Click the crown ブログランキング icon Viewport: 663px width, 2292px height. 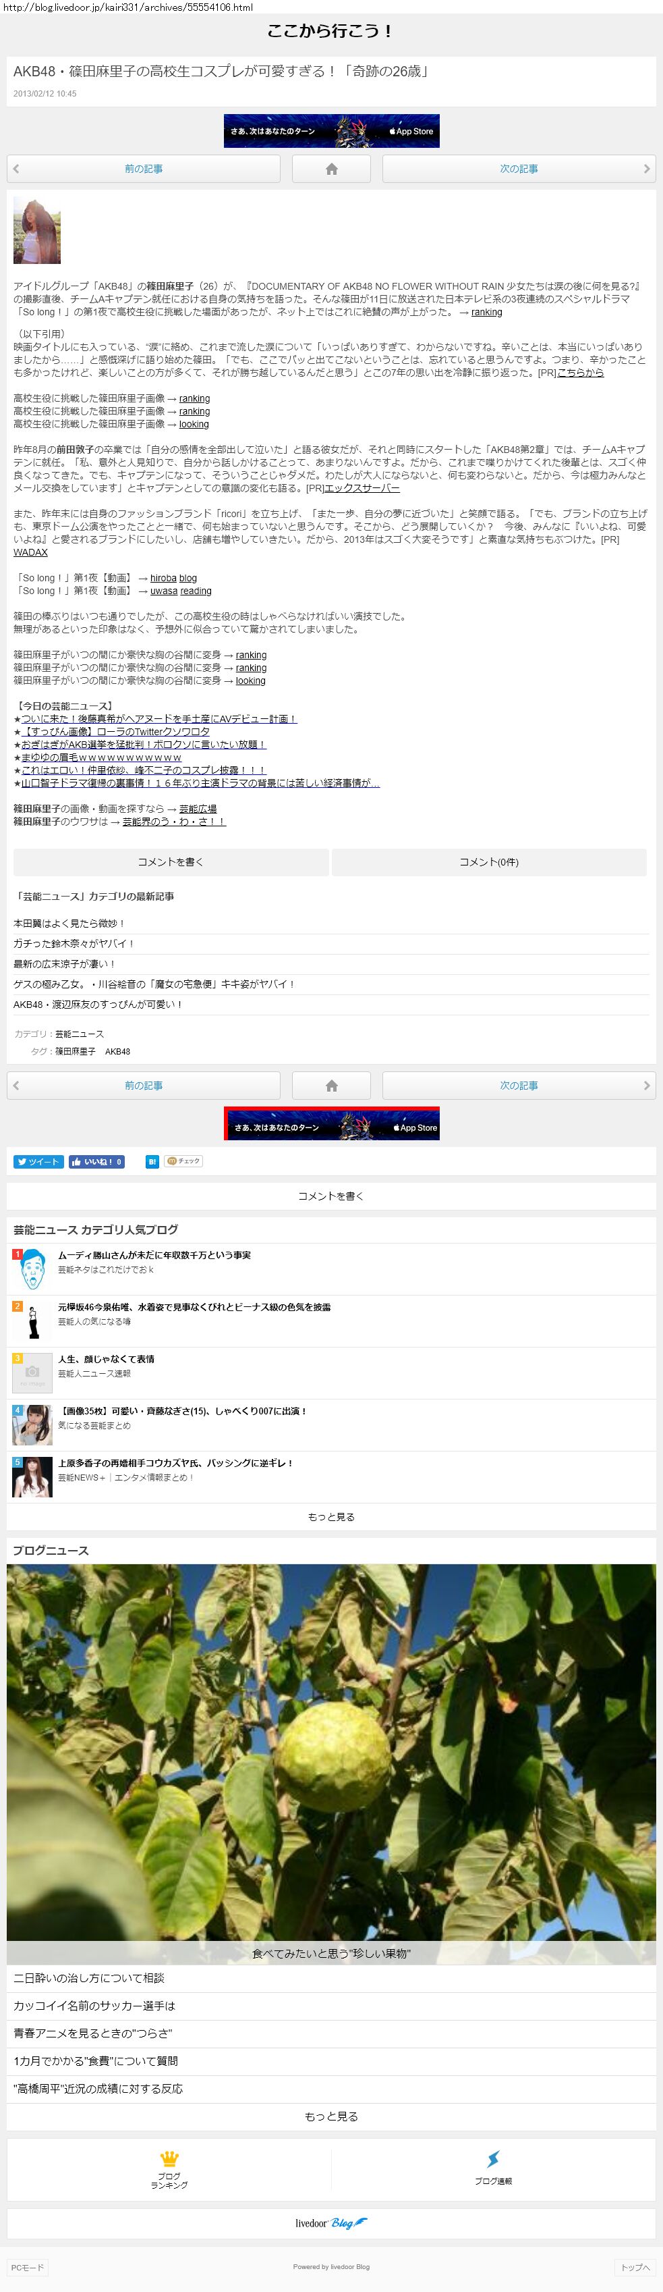coord(169,2160)
